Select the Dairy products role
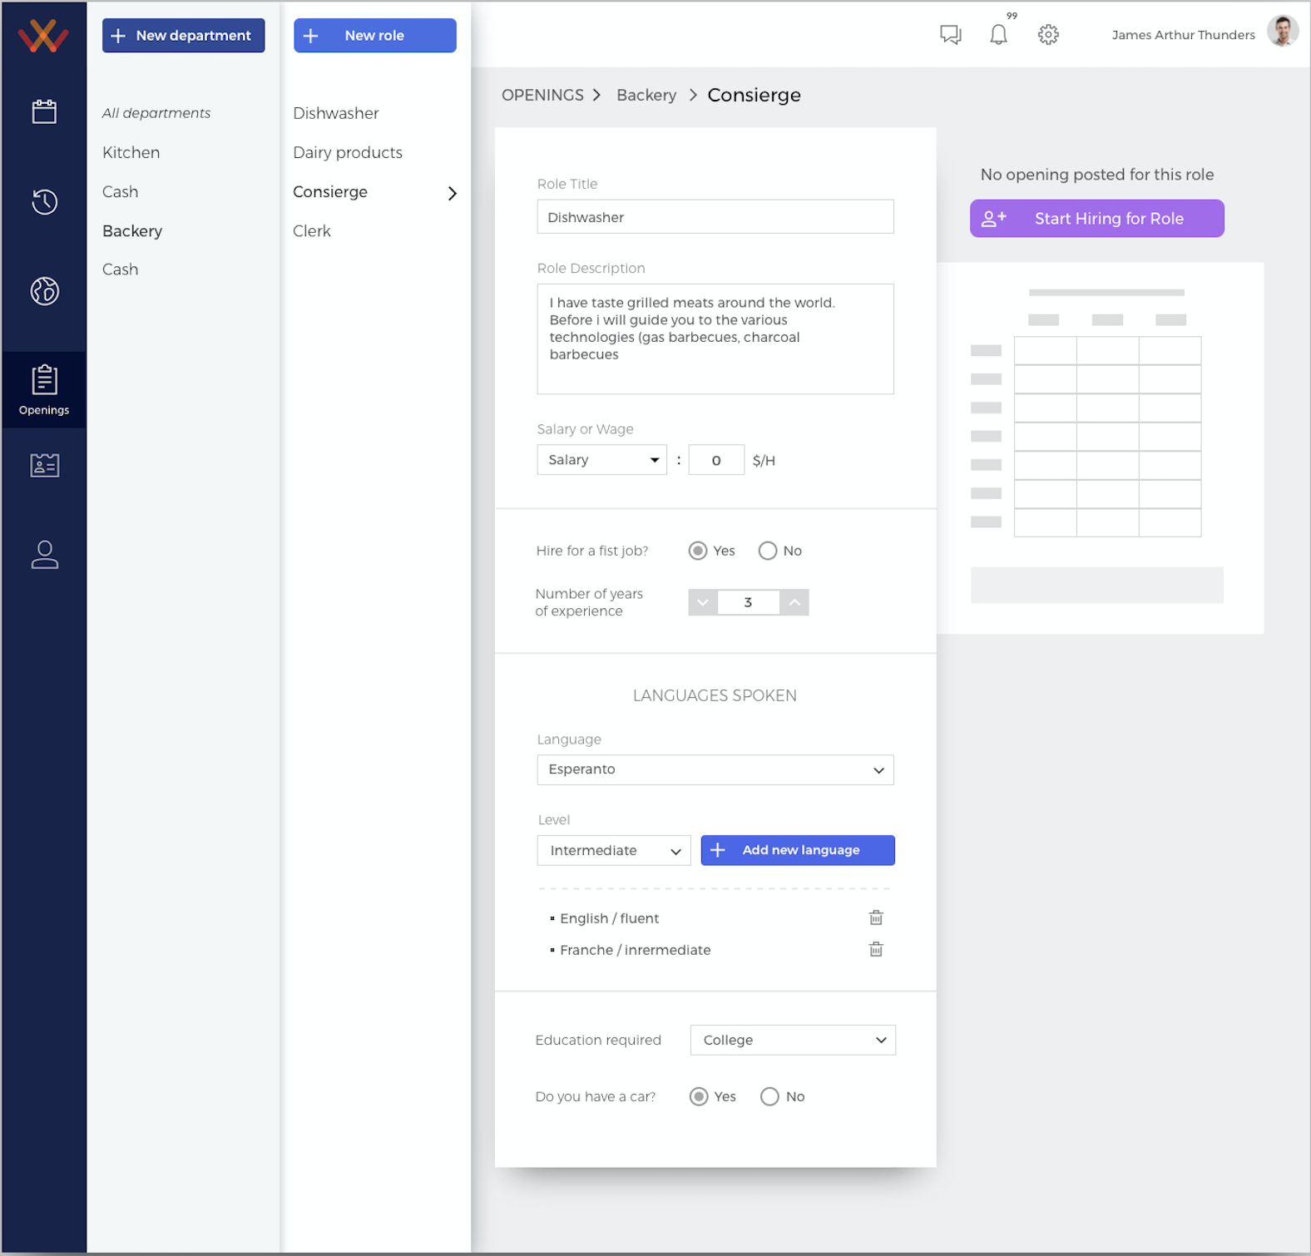Screen dimensions: 1311x1256 point(348,152)
